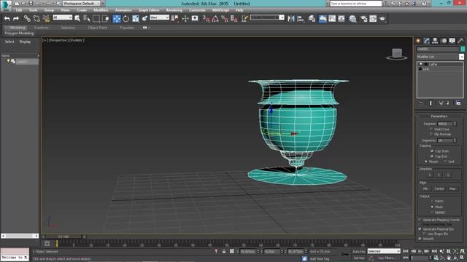Click the 3ds Max application logo button
Screen dimensions: 467x262
[x=6, y=5]
